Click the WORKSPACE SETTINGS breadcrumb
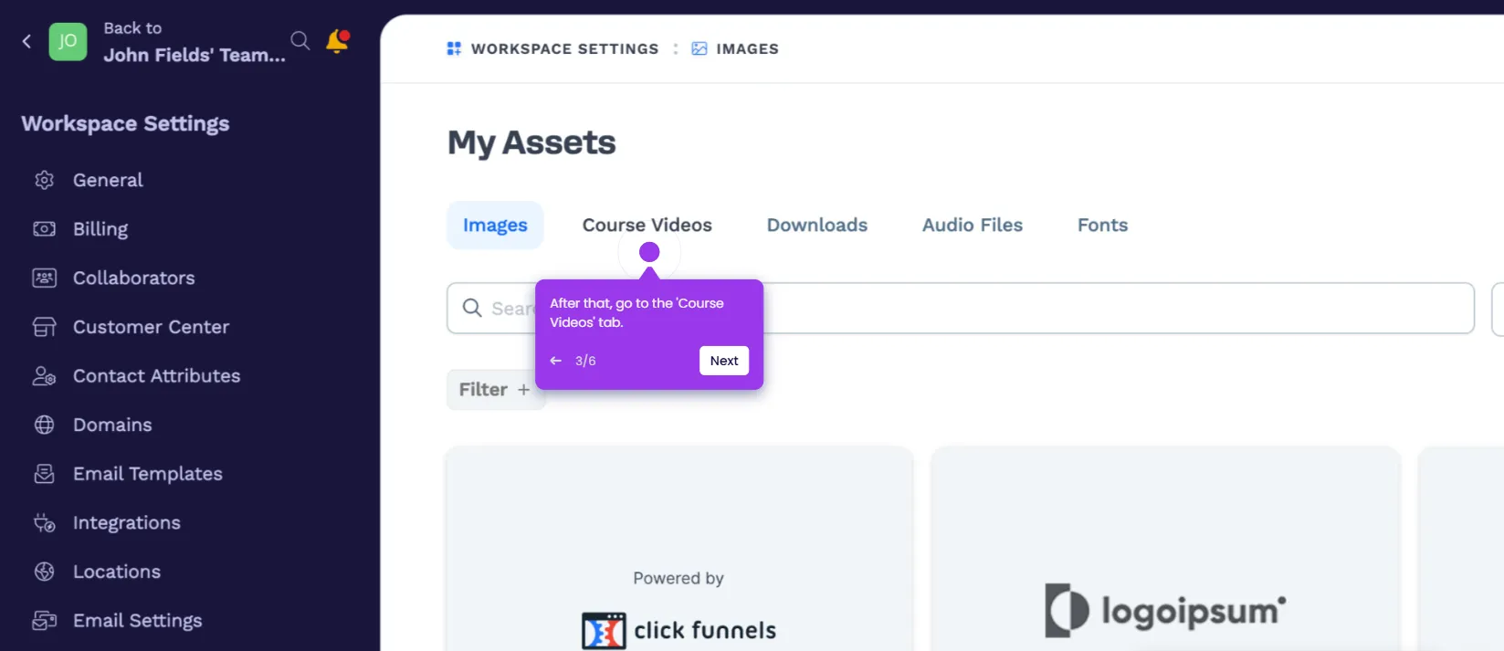 pyautogui.click(x=564, y=48)
